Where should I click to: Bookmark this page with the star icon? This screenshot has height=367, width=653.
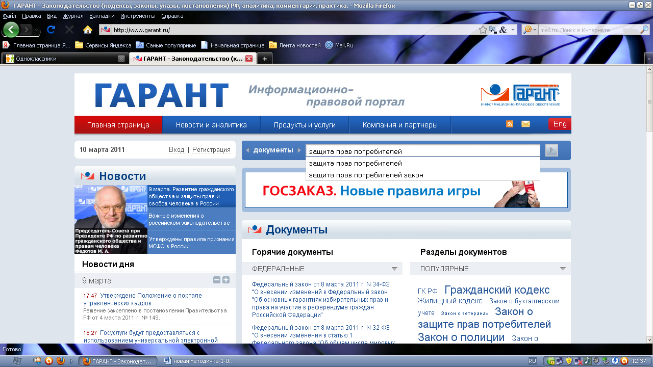(x=483, y=30)
